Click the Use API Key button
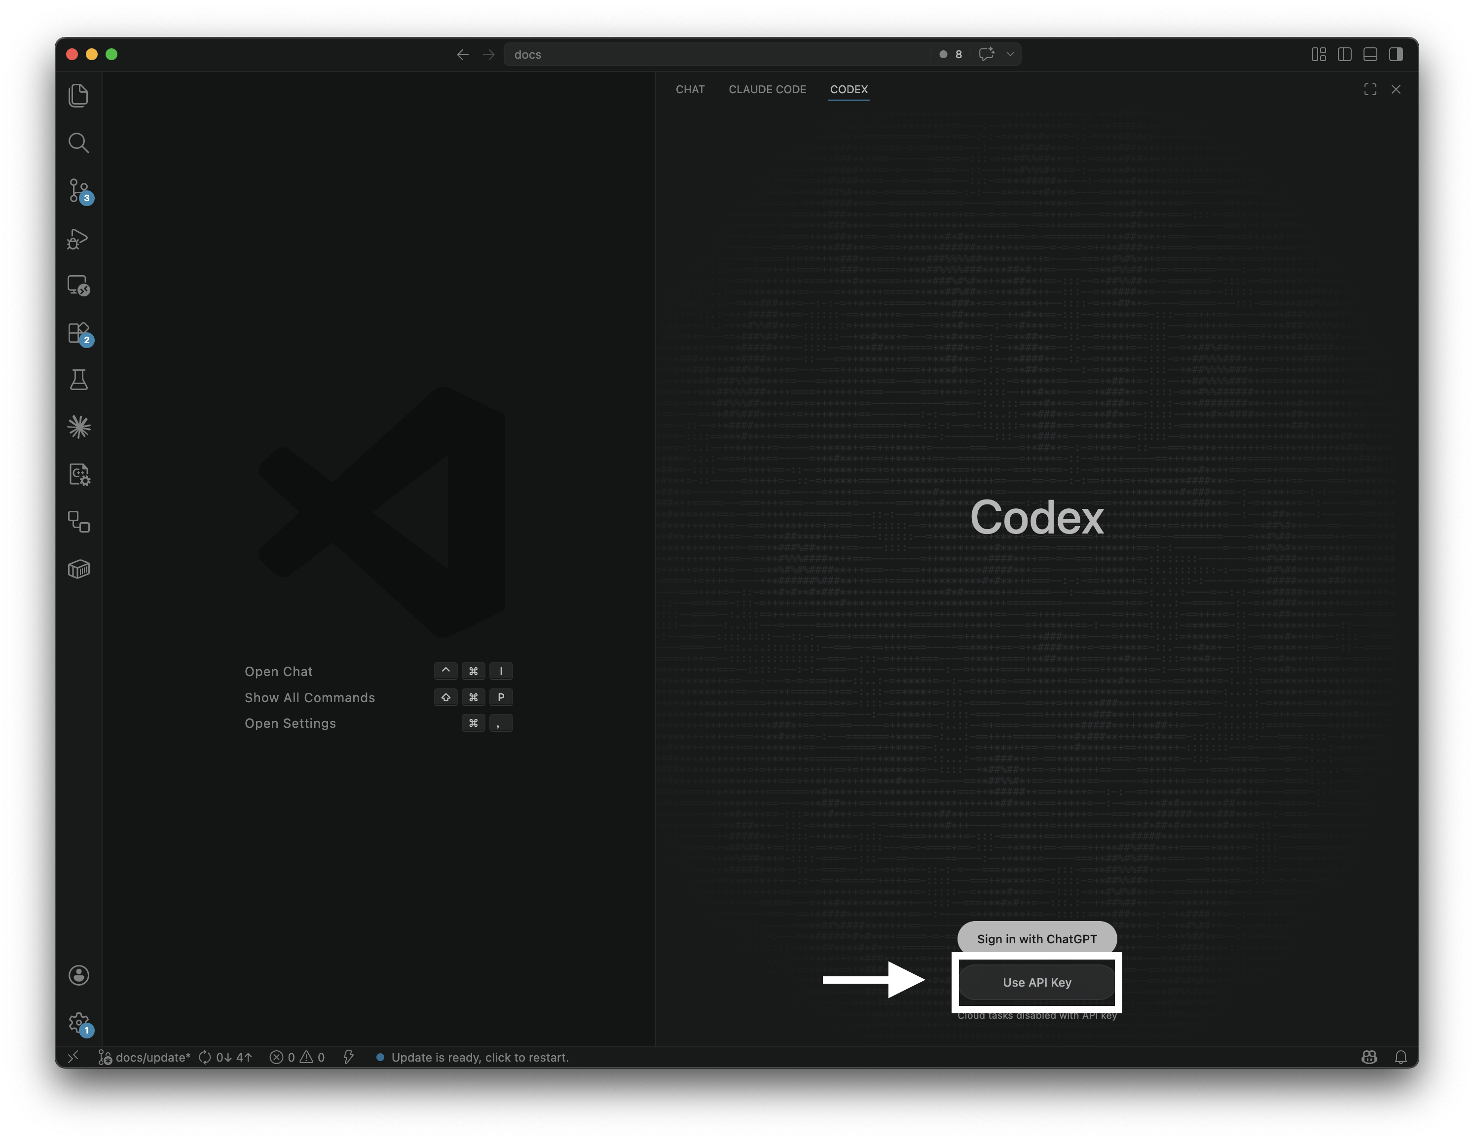The image size is (1474, 1141). coord(1036,982)
